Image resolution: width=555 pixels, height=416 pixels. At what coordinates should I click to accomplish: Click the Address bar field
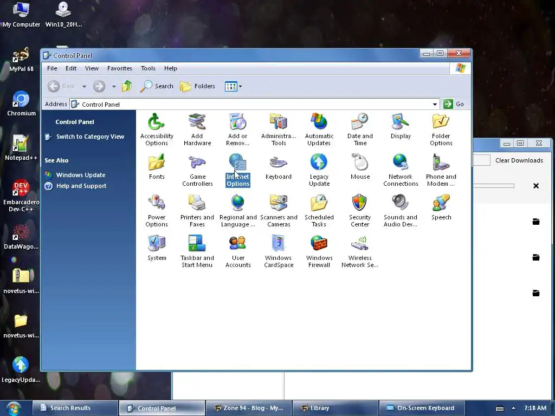click(x=254, y=105)
